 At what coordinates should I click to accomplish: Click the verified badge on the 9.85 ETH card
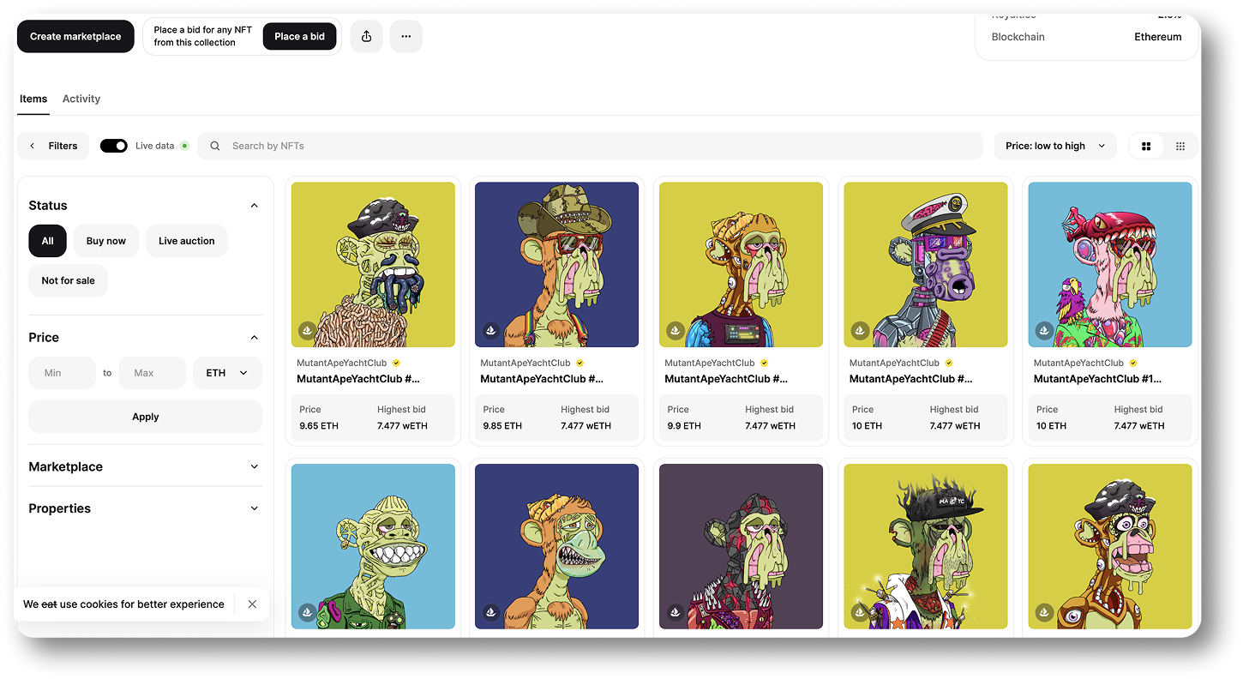(580, 363)
